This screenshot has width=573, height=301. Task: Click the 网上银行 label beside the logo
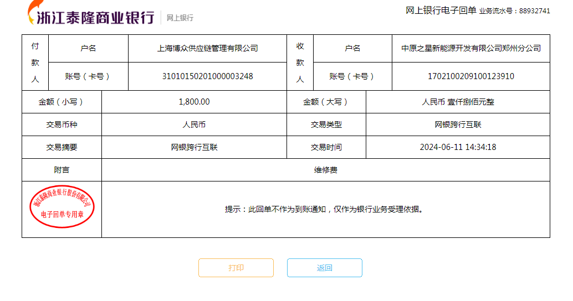point(180,18)
